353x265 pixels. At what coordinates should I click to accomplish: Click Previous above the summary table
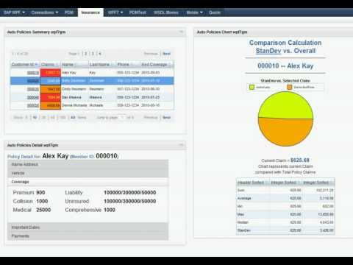151,54
